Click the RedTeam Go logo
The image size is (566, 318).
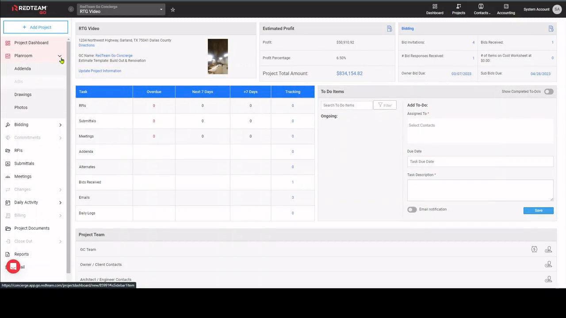[29, 9]
